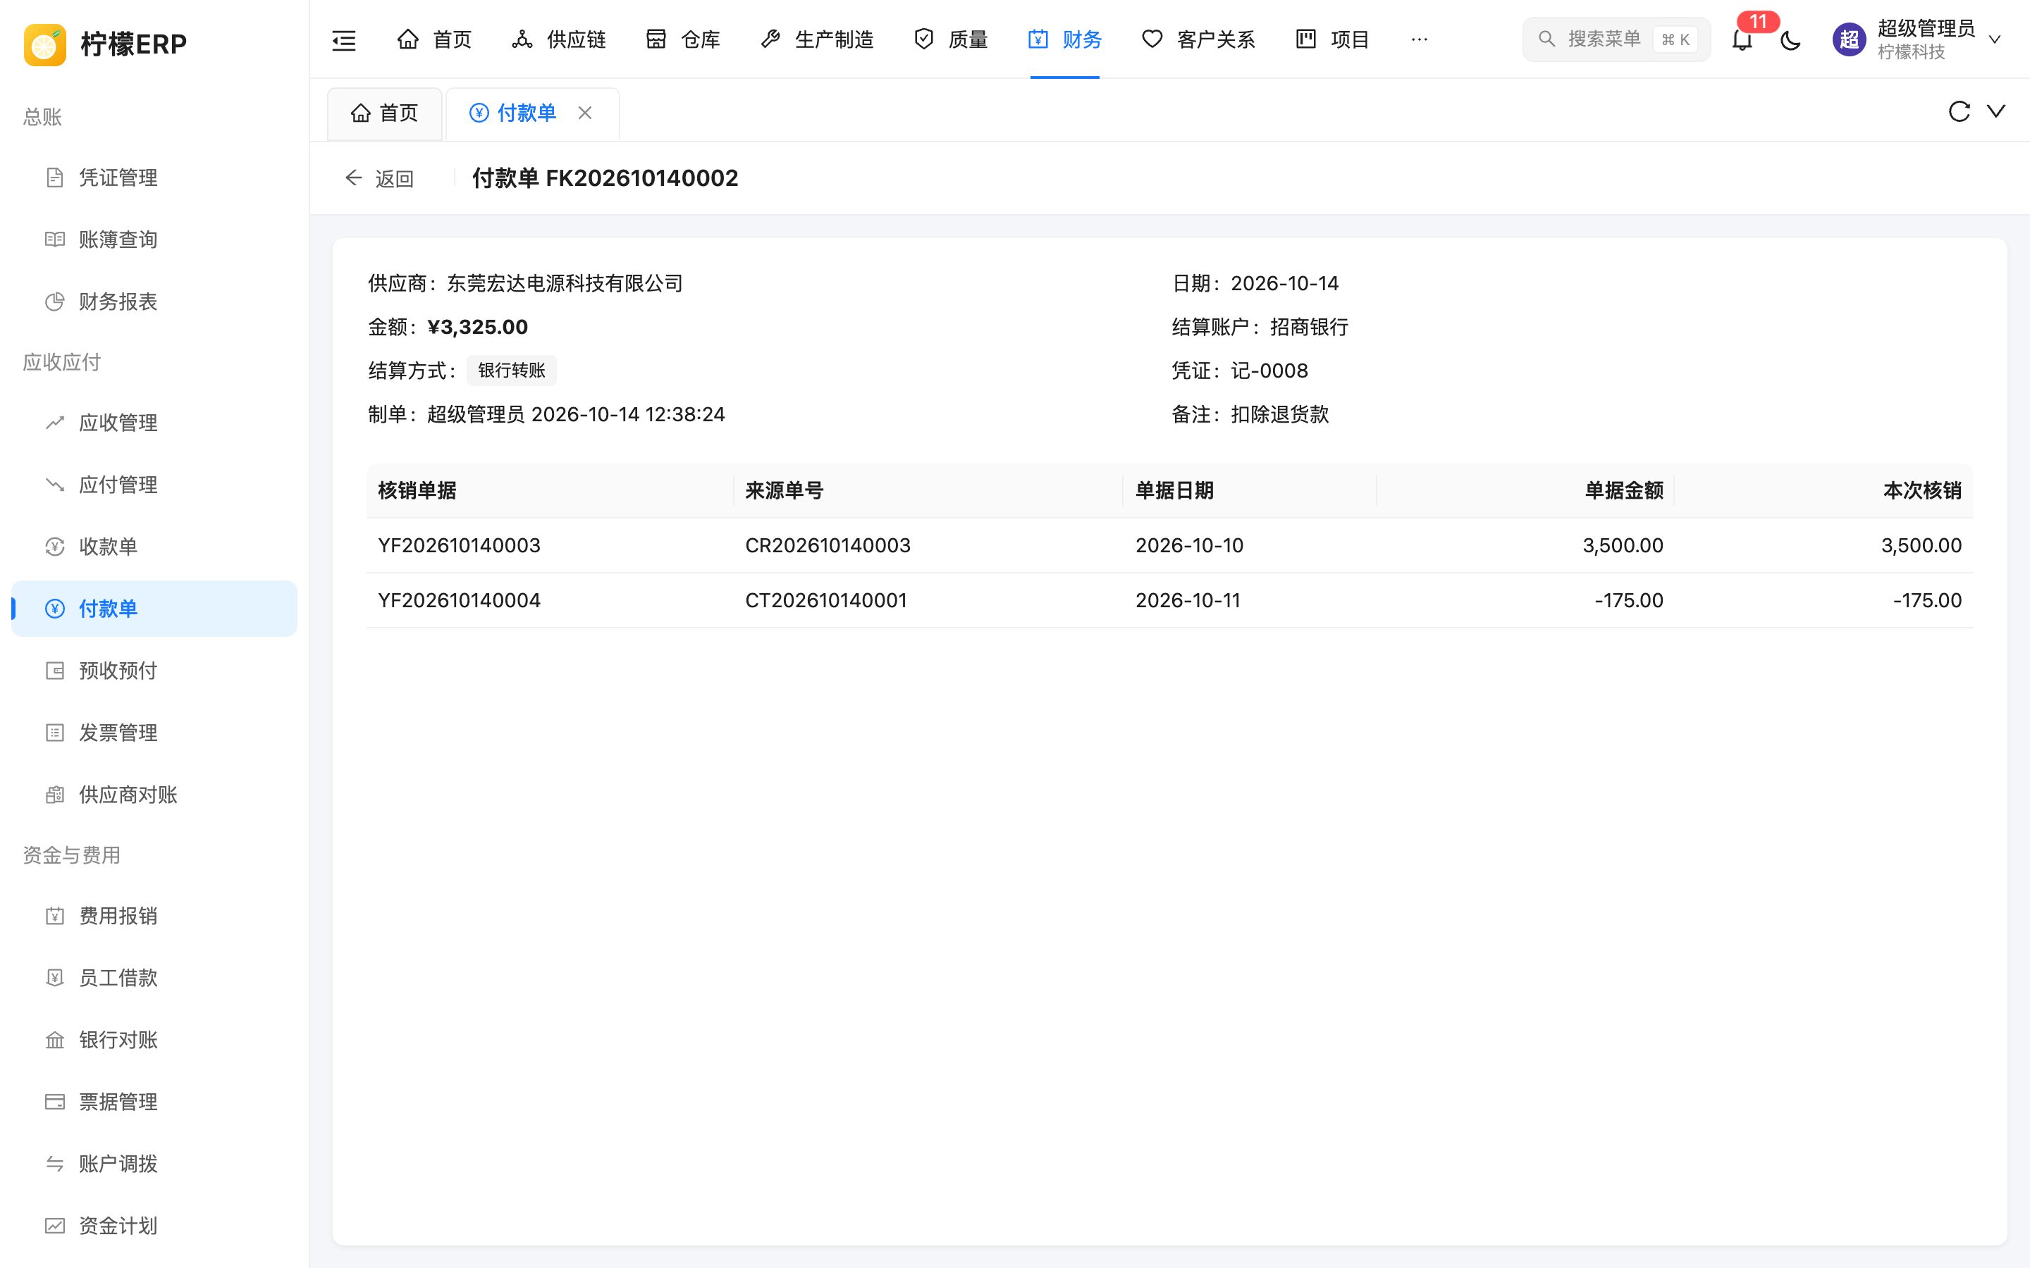Click voucher number 记-0008
This screenshot has width=2030, height=1268.
coord(1269,371)
